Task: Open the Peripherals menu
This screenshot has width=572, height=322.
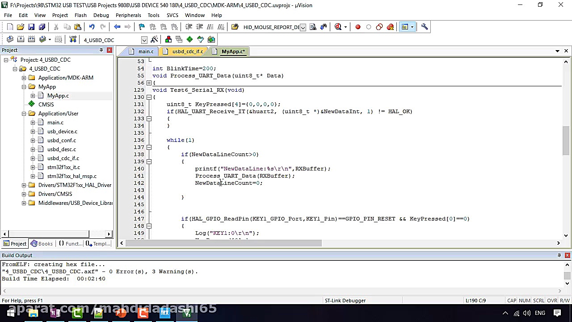Action: [128, 15]
